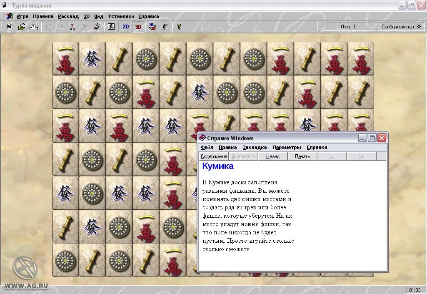Open Закладка menu in help window

point(255,147)
